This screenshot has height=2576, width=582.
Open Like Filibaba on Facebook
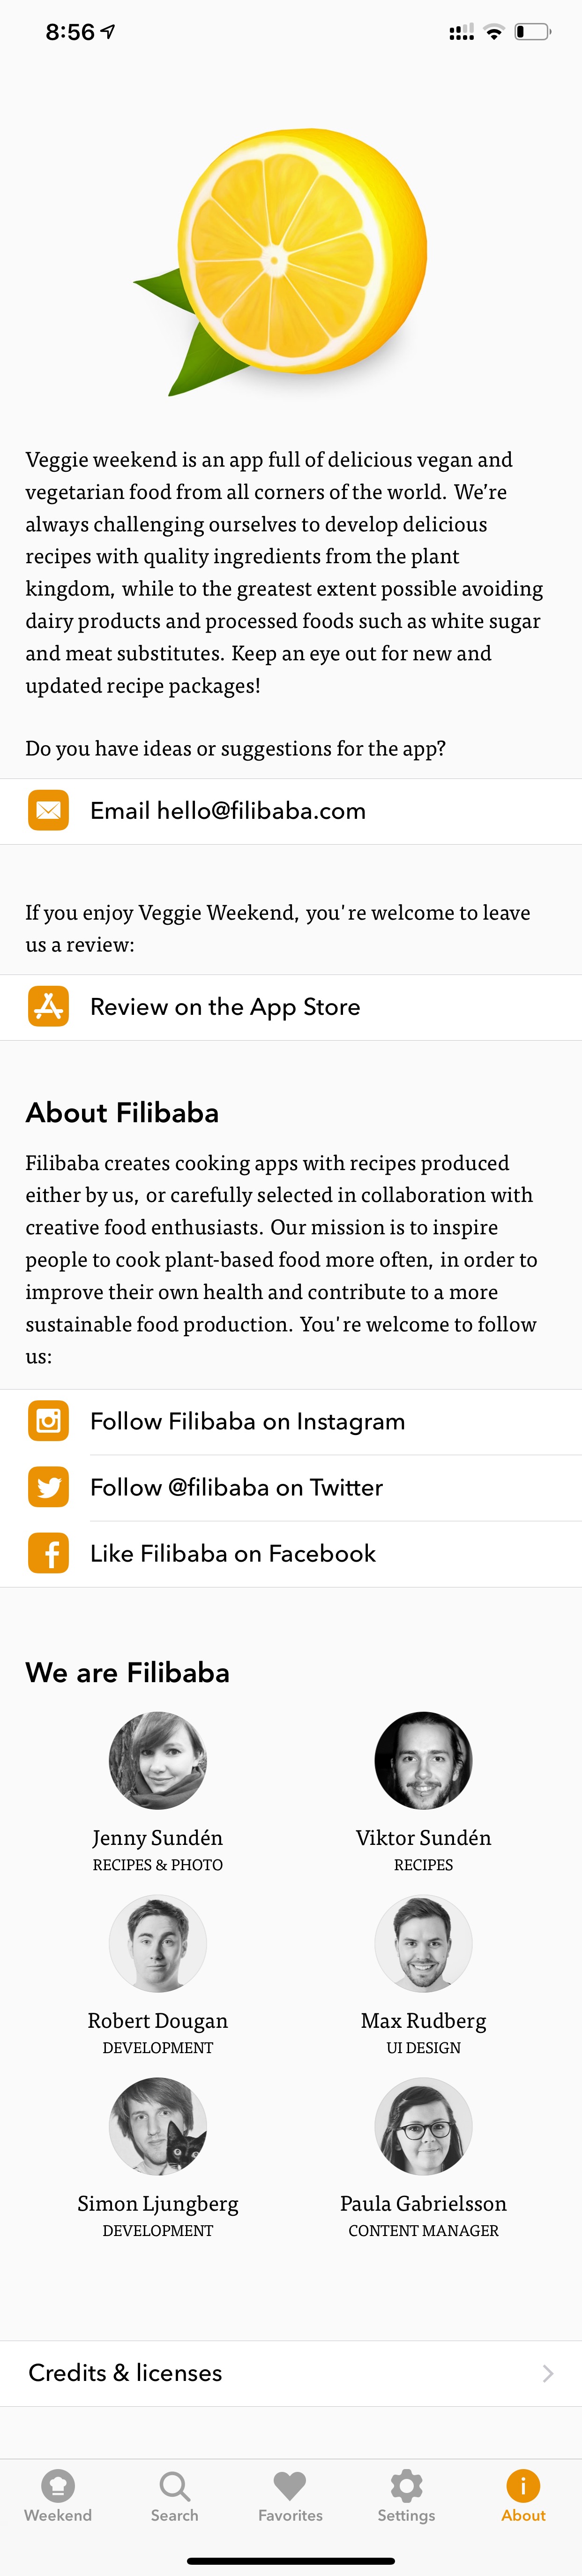coord(291,1553)
